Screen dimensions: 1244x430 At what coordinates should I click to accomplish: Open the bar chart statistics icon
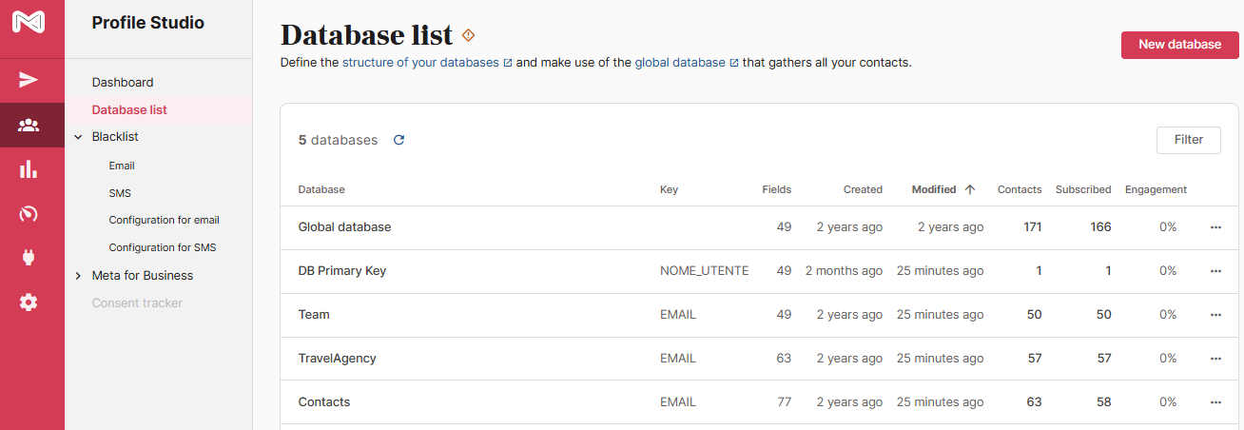(x=29, y=169)
